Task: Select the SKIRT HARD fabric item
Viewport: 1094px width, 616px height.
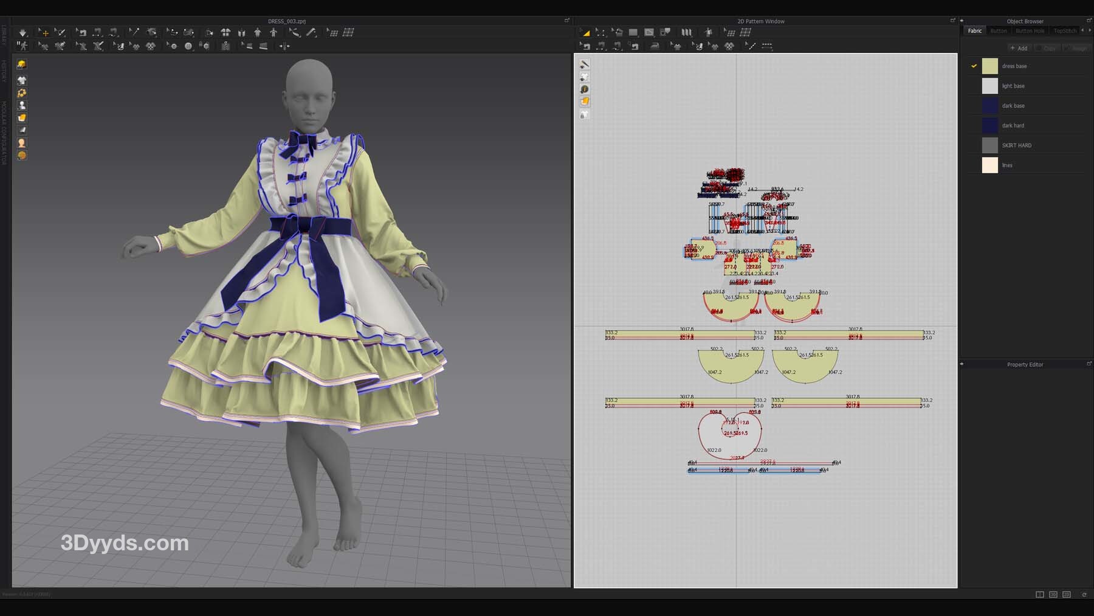Action: point(1016,145)
